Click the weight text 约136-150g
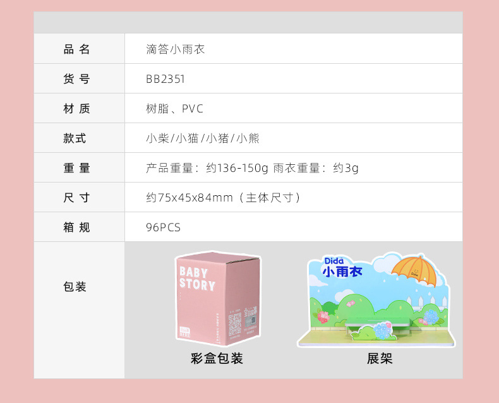The height and width of the screenshot is (403, 499). point(237,168)
